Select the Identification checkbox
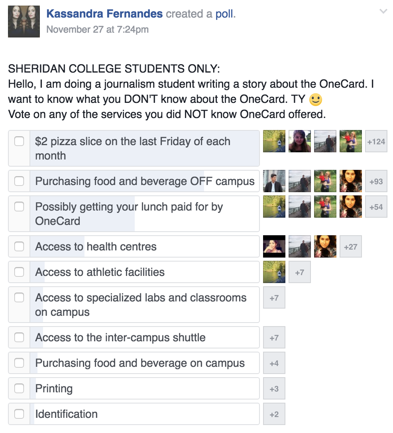Viewport: 393px width, 433px height. point(19,414)
